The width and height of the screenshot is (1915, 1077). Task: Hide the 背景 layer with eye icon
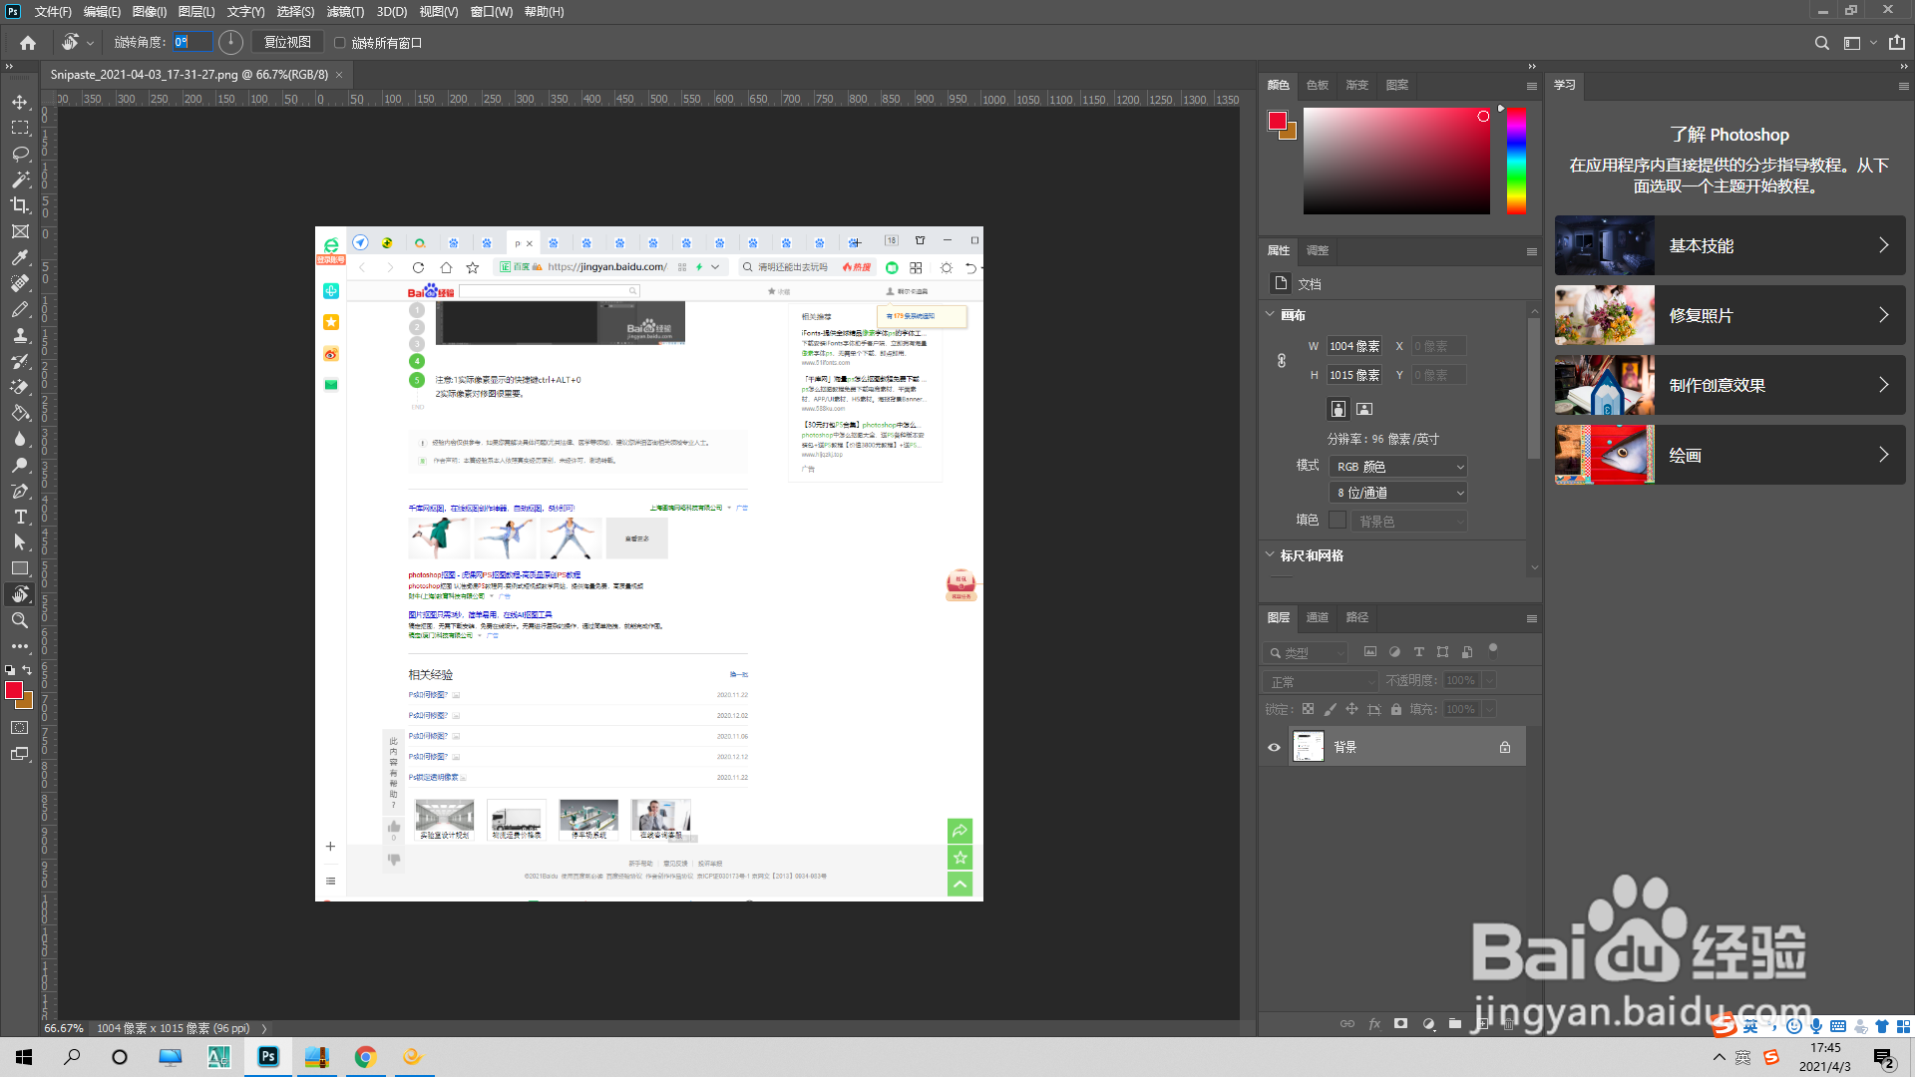(1274, 747)
